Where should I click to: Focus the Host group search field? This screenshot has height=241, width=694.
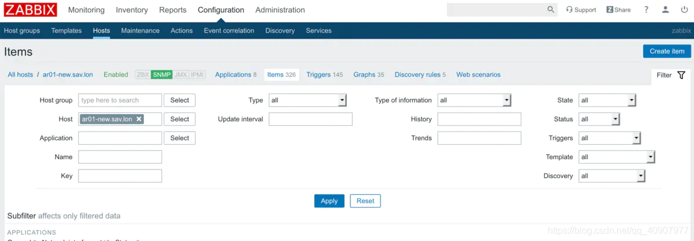tap(120, 100)
